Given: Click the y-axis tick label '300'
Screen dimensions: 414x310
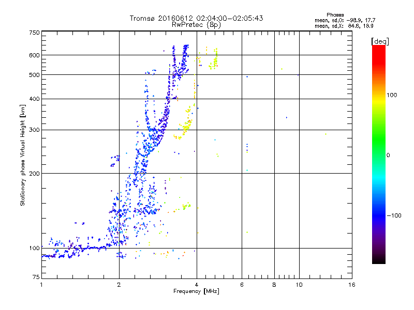Looking at the screenshot, I should 34,130.
